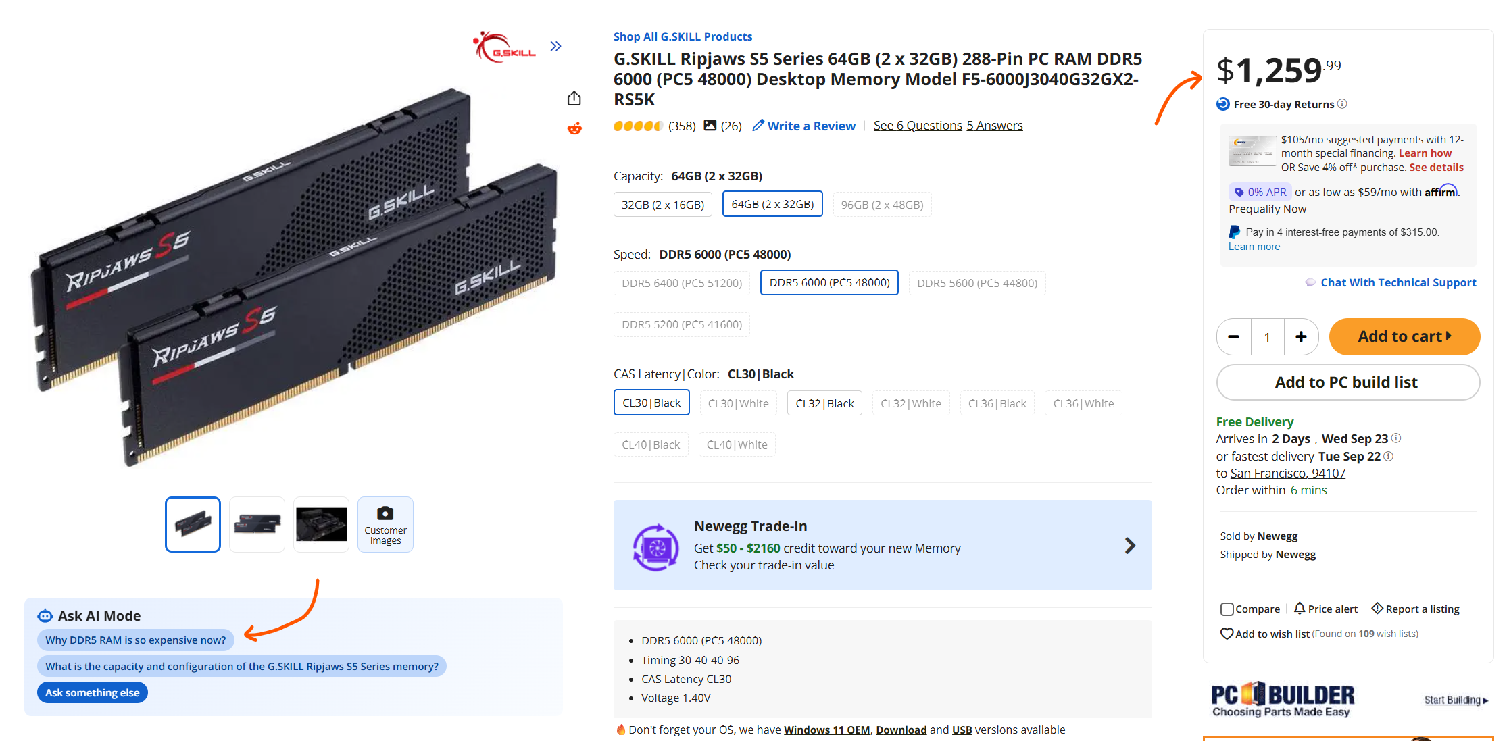Click the Price alert bell icon
1509x741 pixels.
coord(1300,609)
